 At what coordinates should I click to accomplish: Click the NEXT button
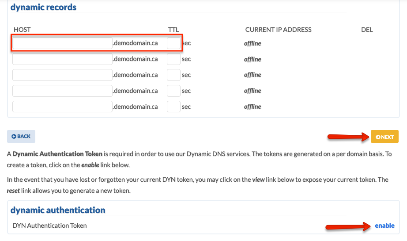click(x=384, y=137)
